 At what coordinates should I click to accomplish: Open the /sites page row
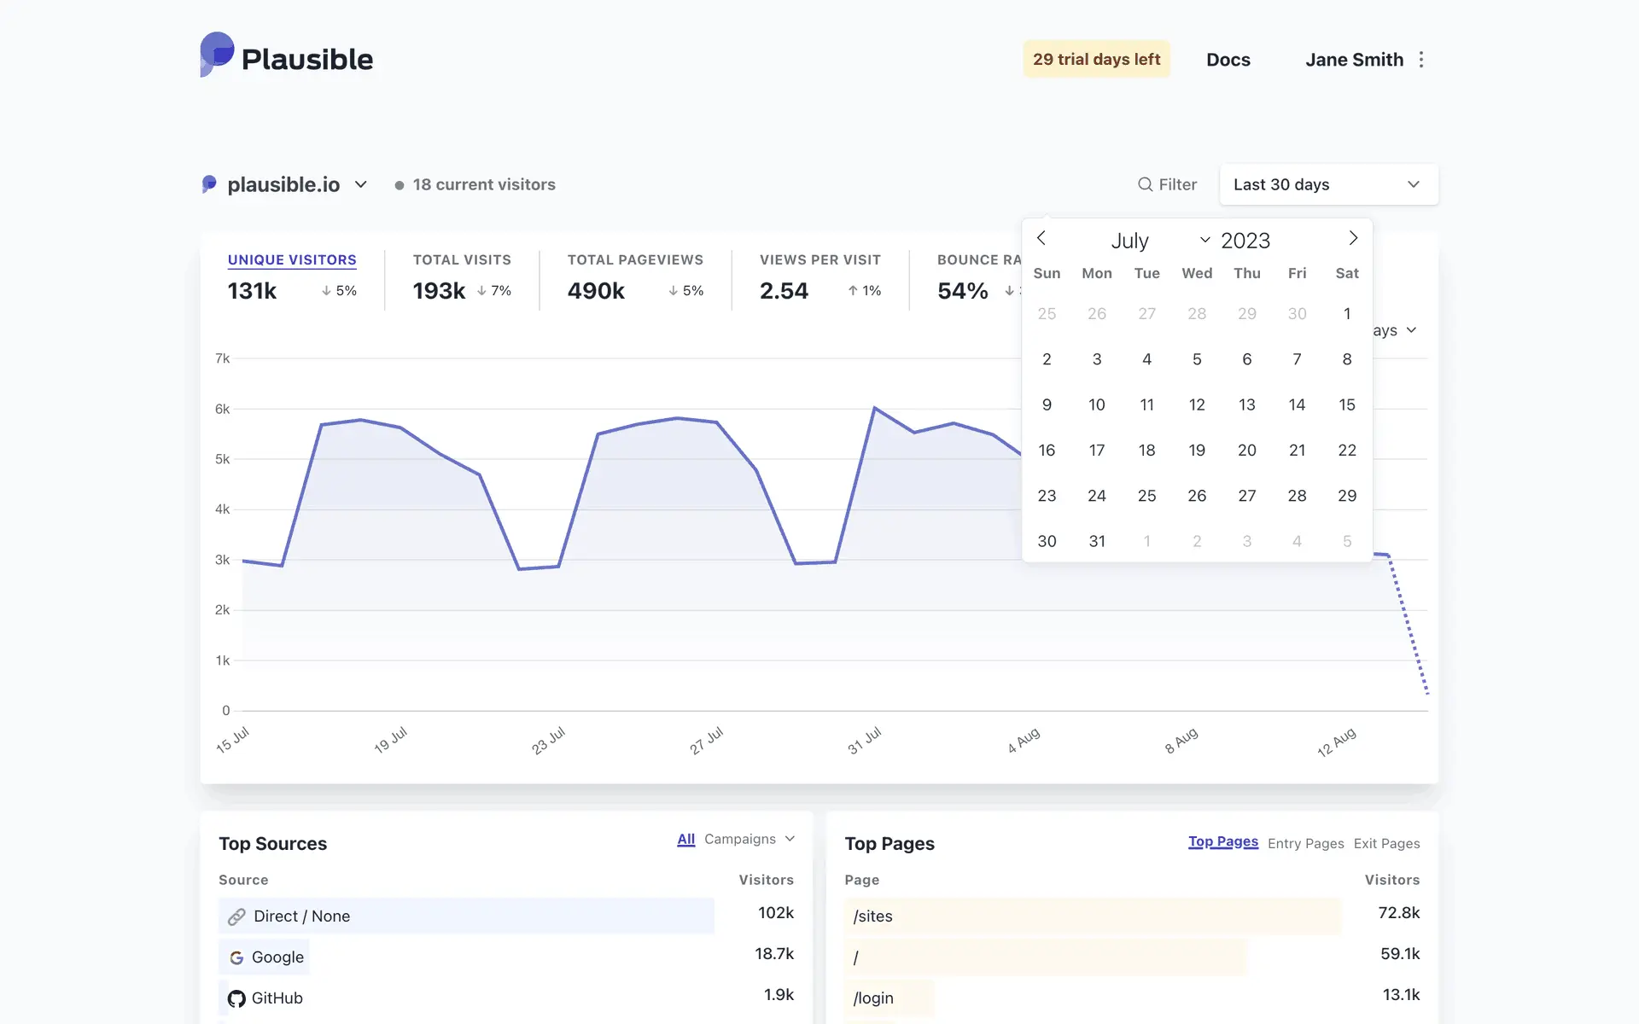[872, 916]
